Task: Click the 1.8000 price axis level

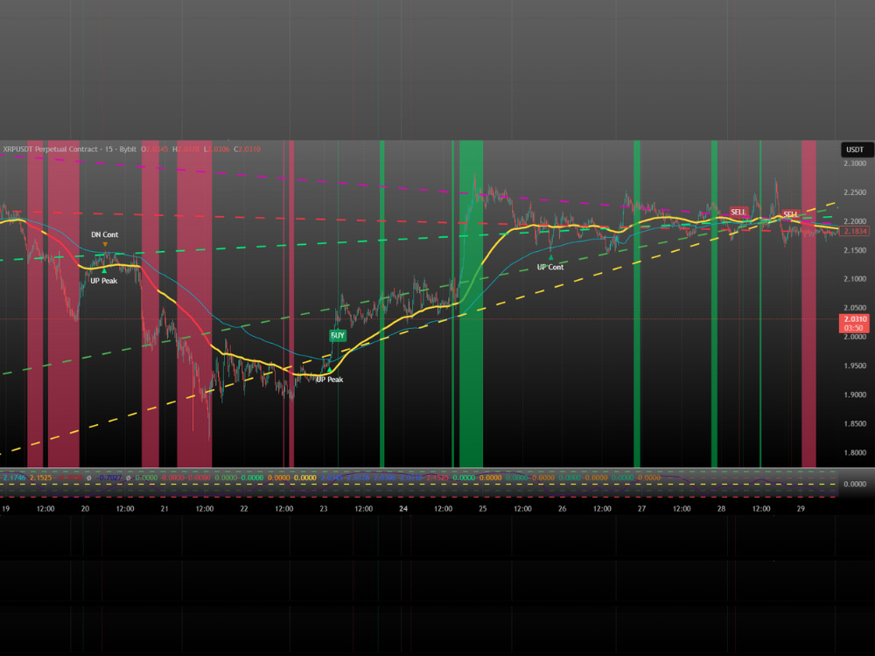Action: [x=855, y=453]
